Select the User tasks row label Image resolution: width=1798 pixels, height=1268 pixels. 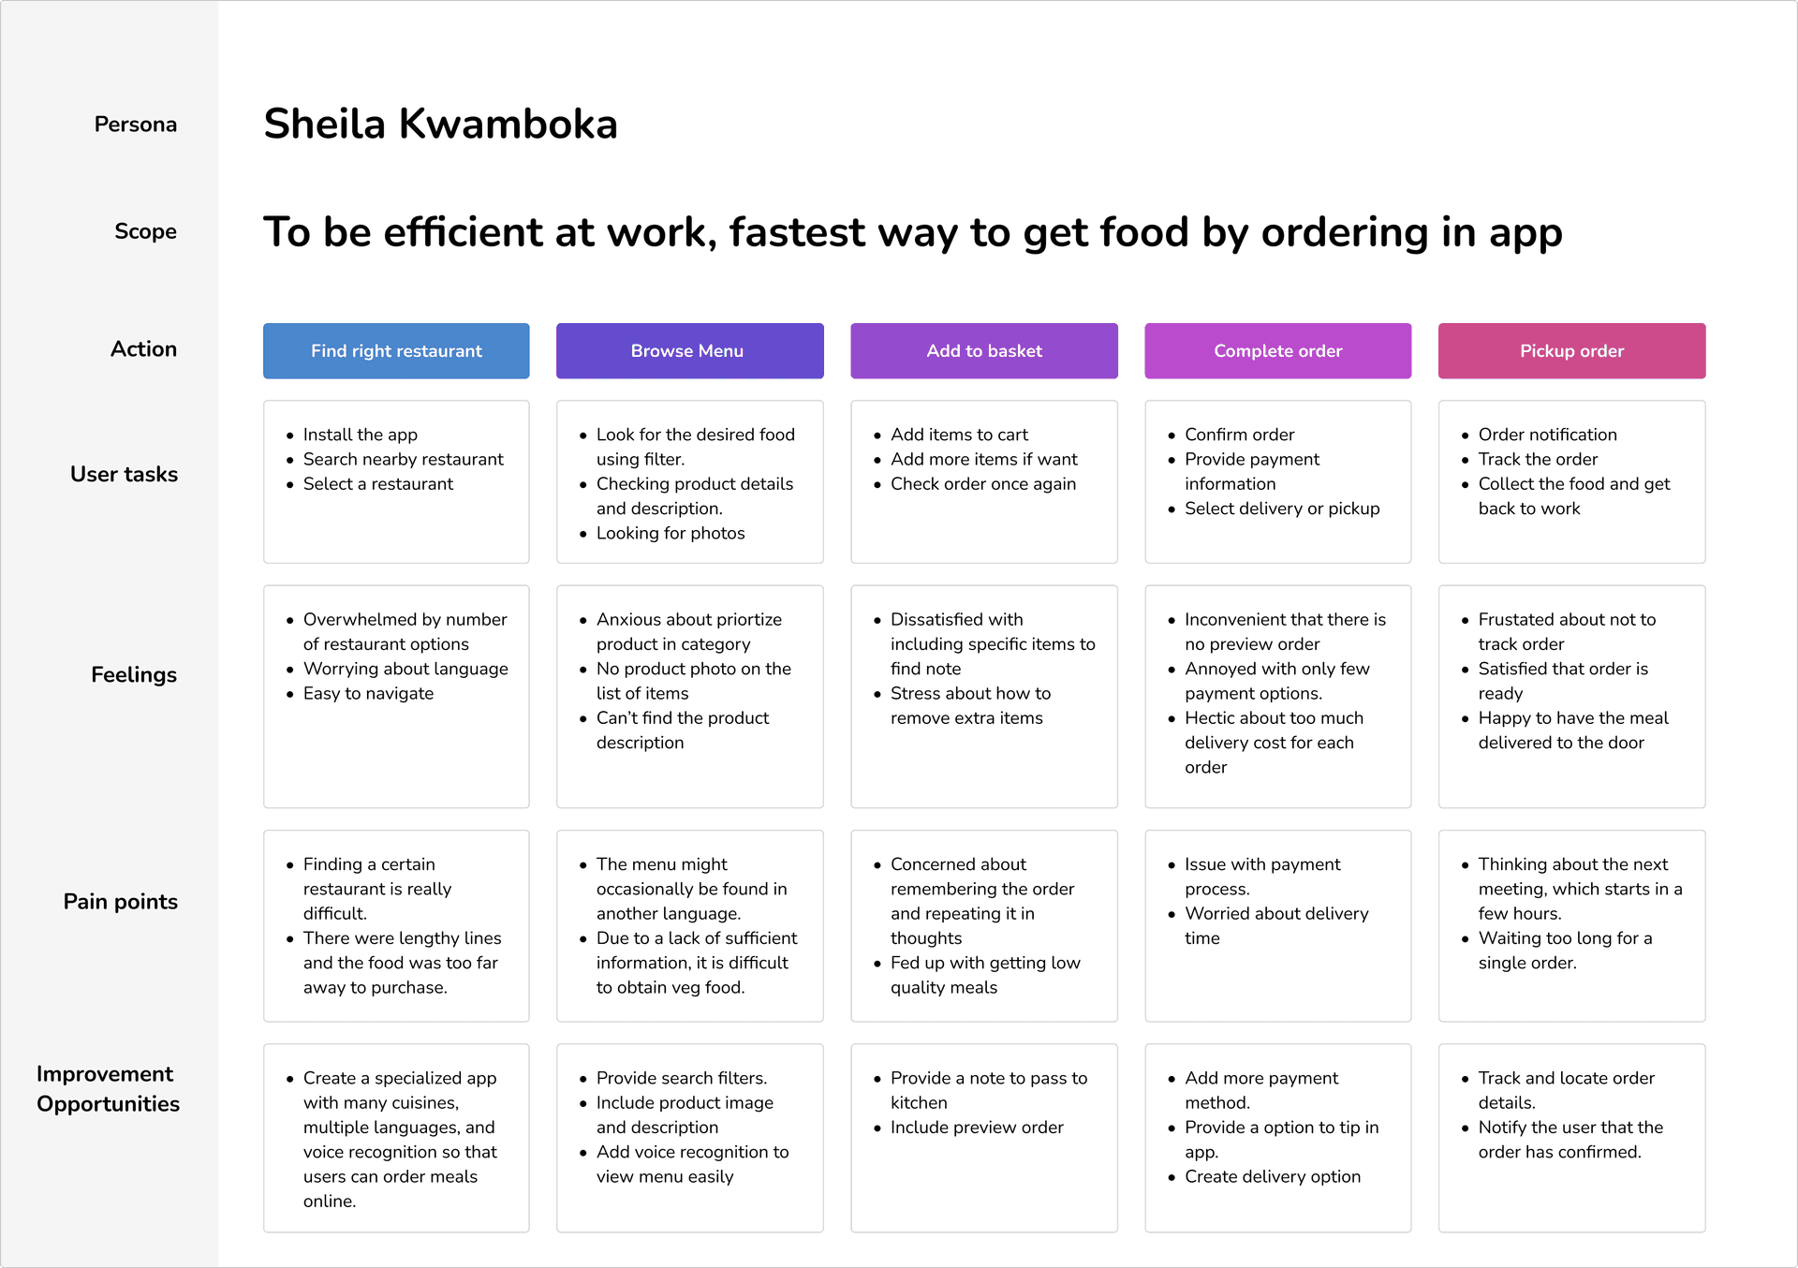(124, 474)
